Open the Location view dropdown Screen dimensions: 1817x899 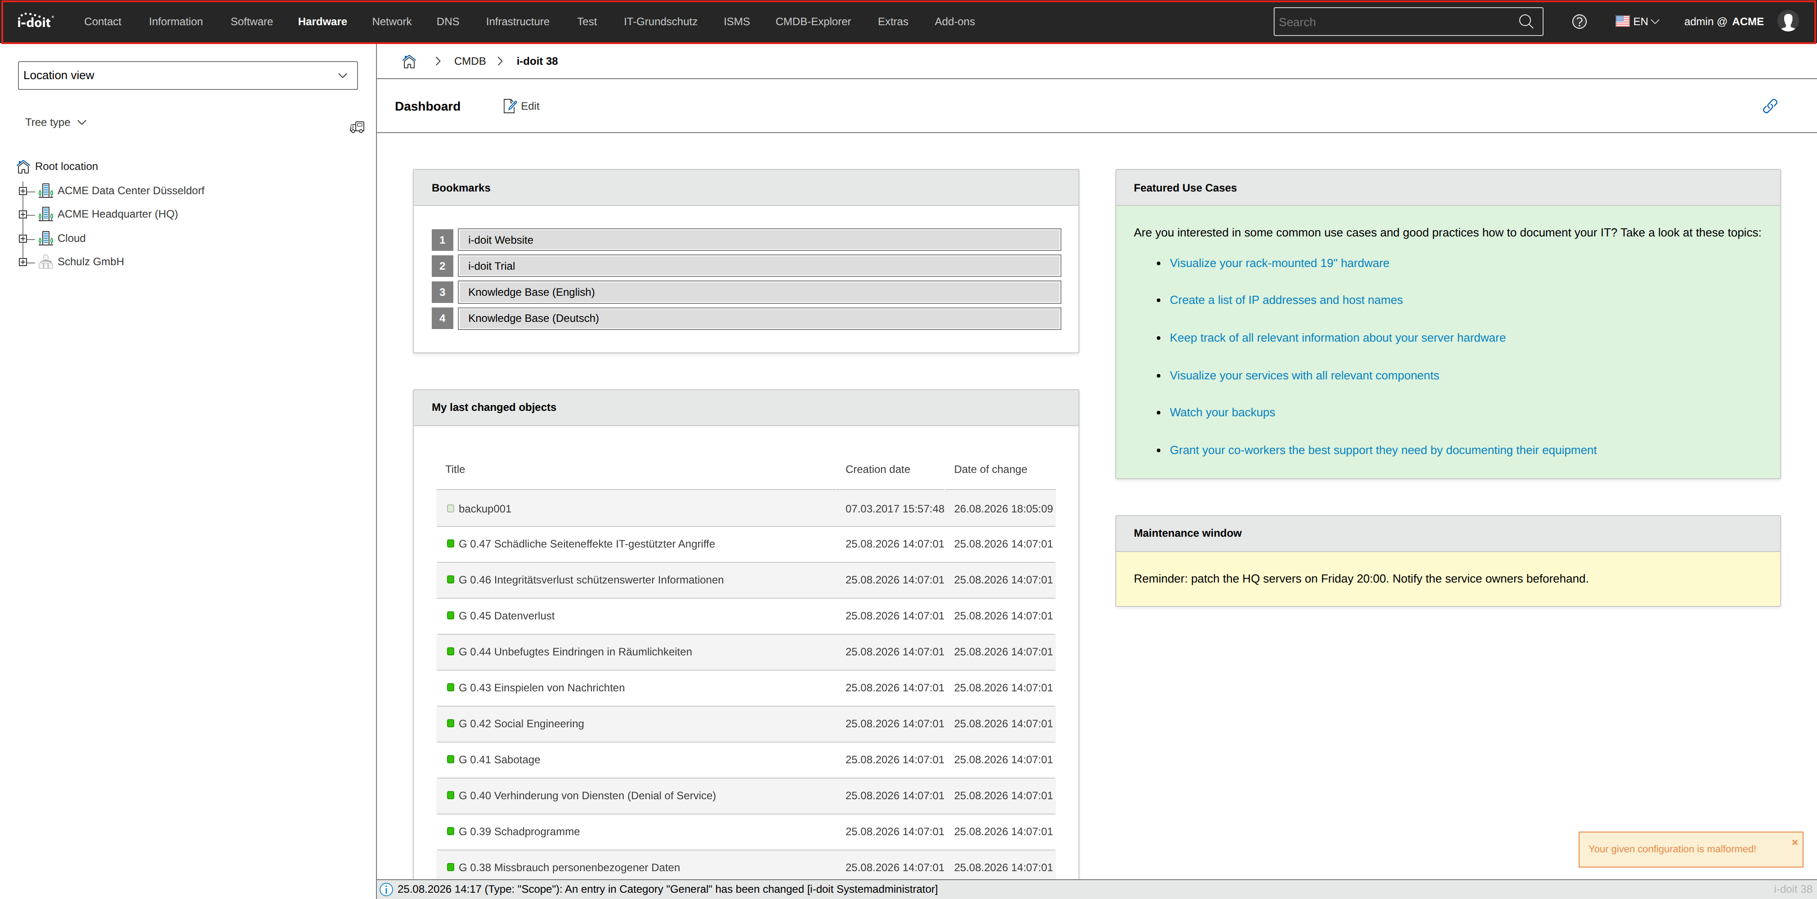click(x=188, y=76)
